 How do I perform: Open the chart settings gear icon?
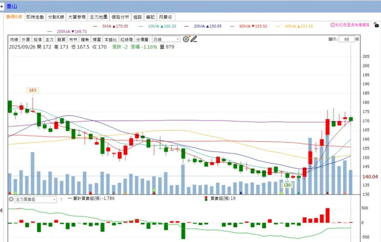click(186, 39)
